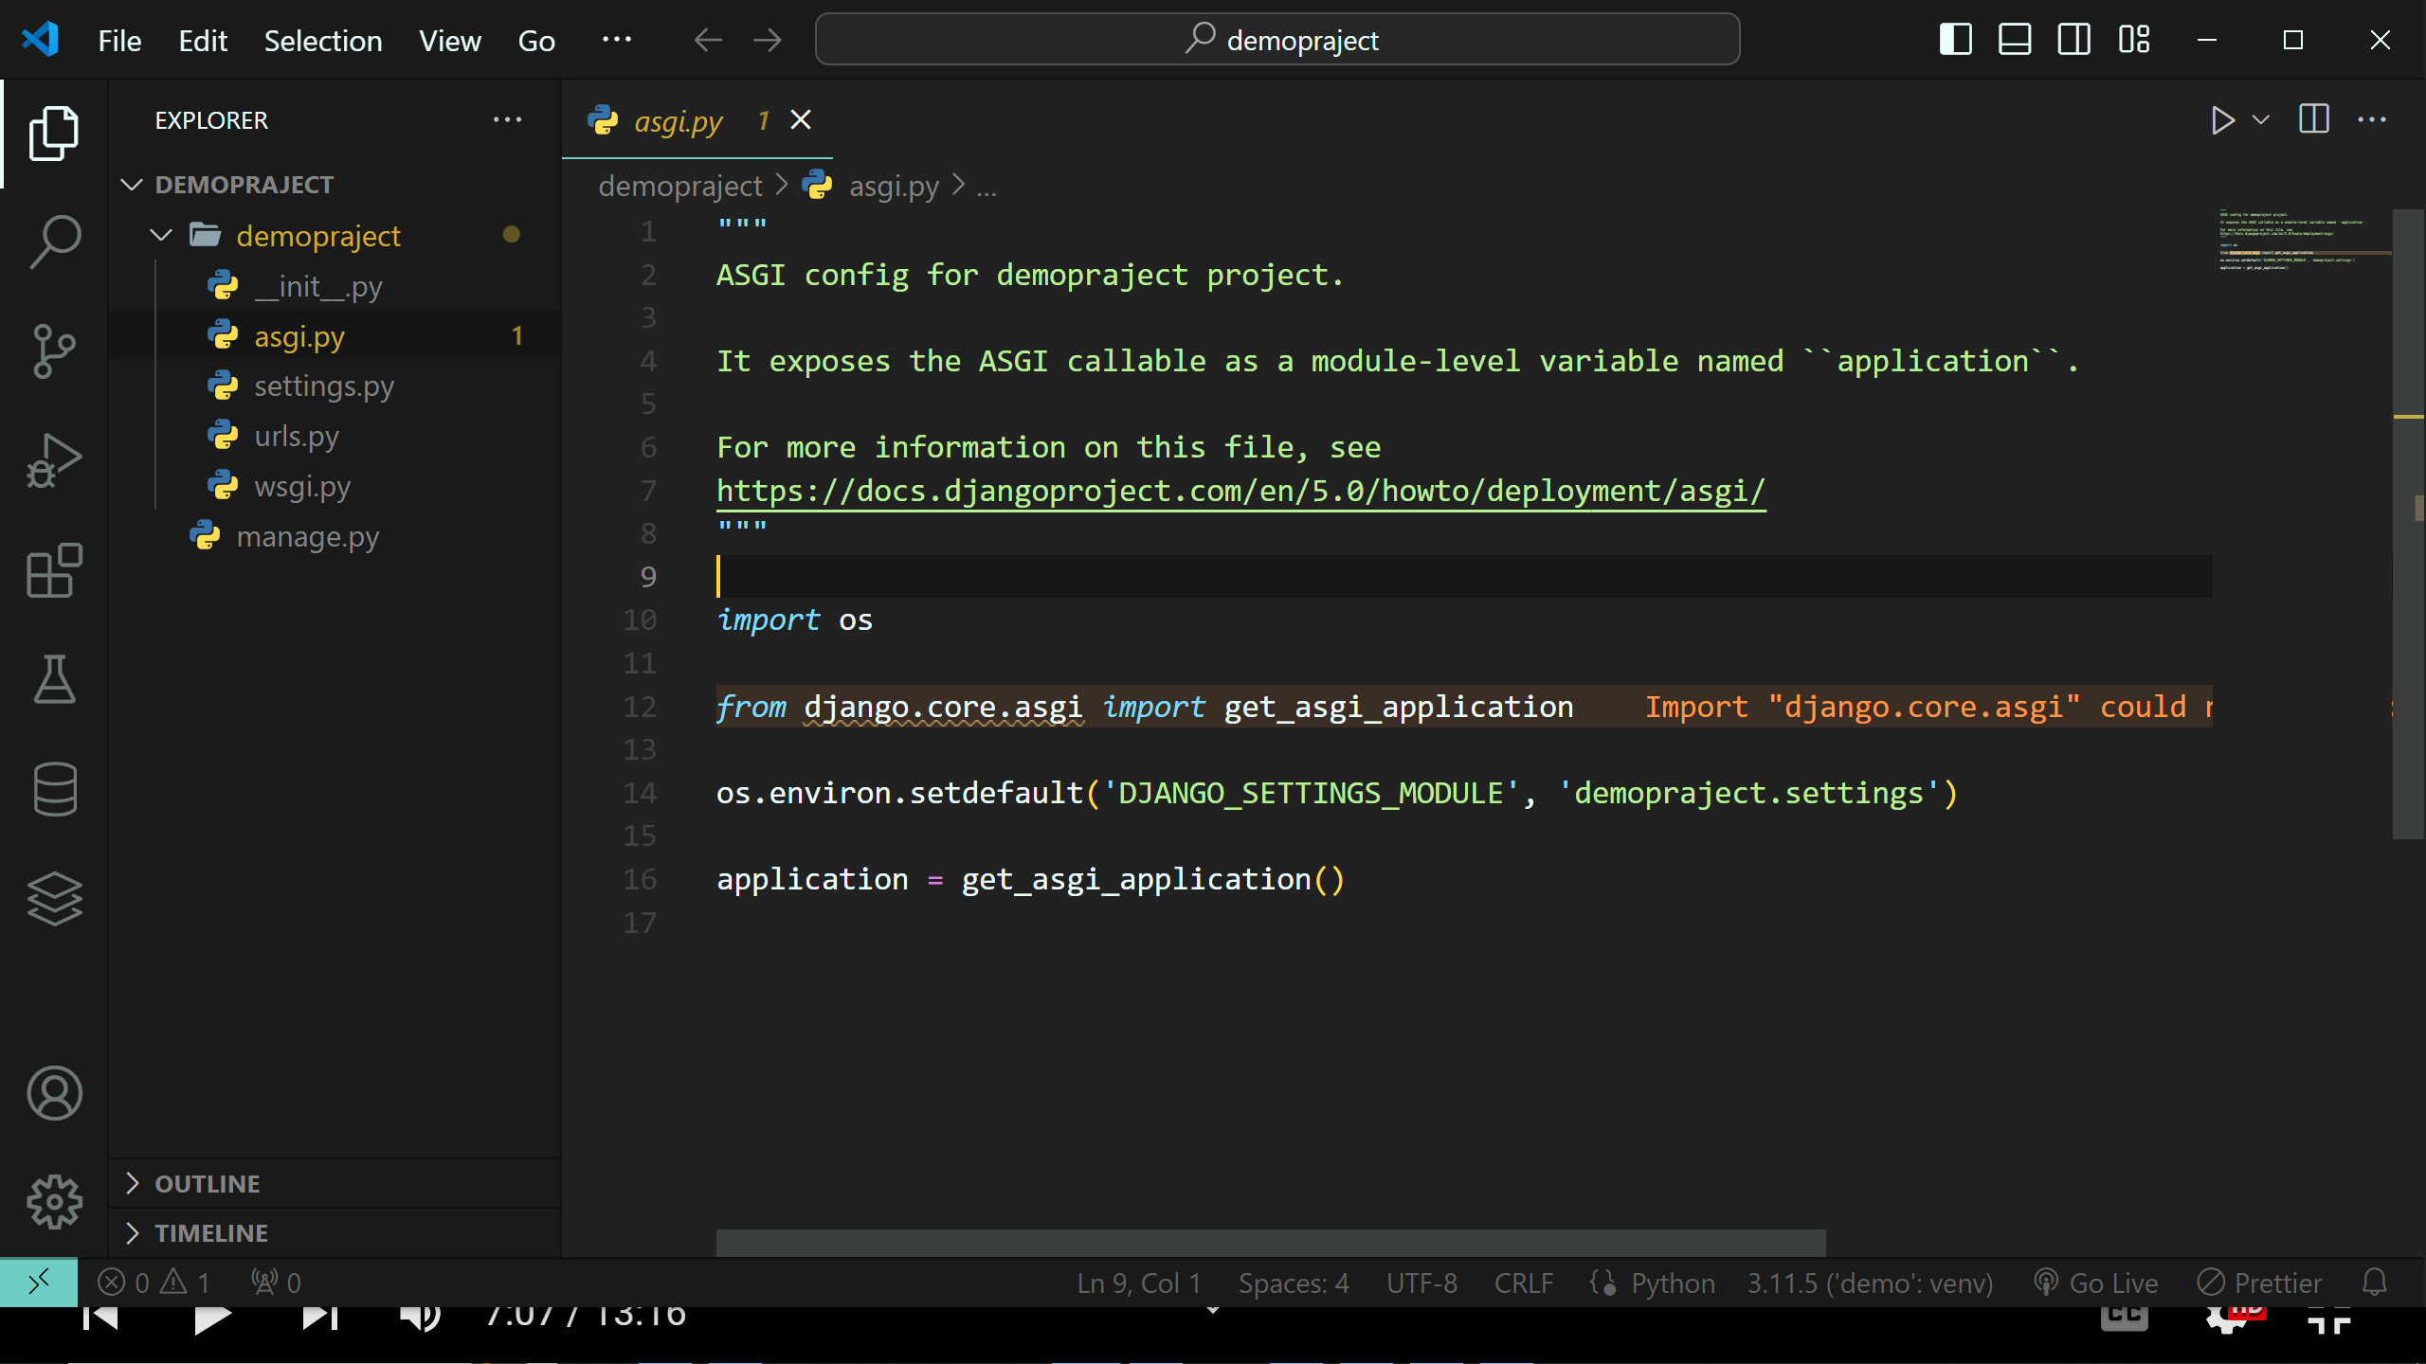Open the djangoproject docs URL in docstring
The width and height of the screenshot is (2426, 1364).
coord(1240,491)
